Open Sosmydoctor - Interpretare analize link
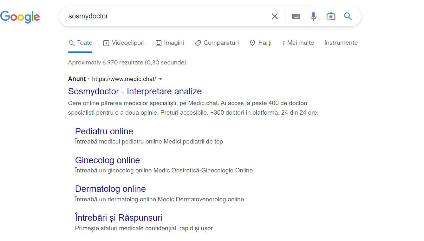This screenshot has height=241, width=424. (x=135, y=91)
